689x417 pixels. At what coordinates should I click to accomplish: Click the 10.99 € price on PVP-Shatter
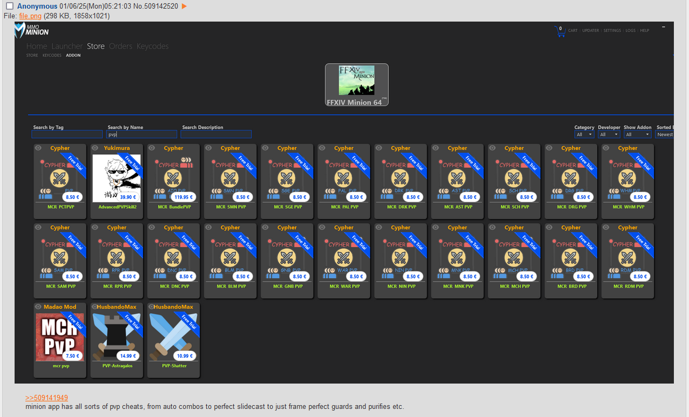(x=185, y=356)
